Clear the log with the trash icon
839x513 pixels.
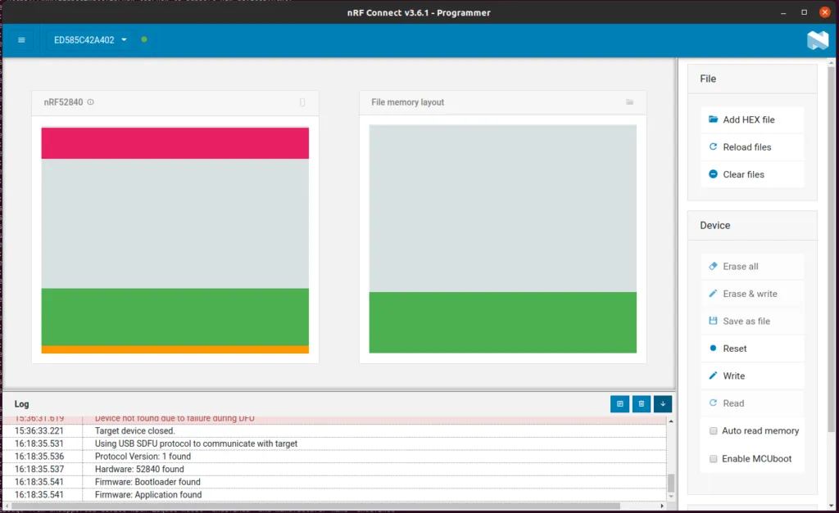click(x=641, y=404)
